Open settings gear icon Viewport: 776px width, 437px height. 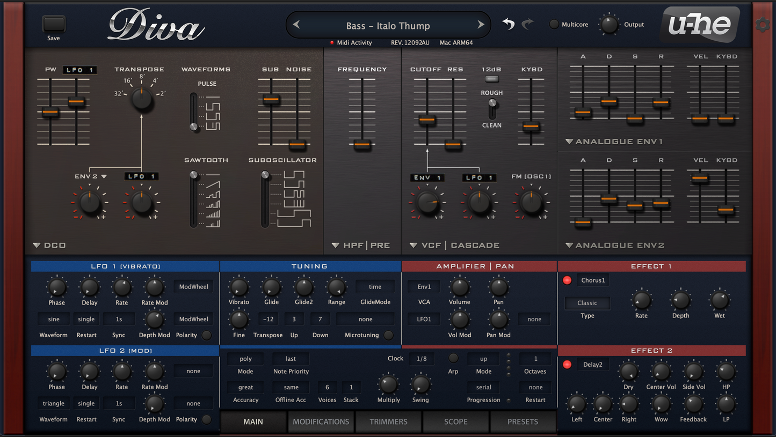[x=763, y=25]
